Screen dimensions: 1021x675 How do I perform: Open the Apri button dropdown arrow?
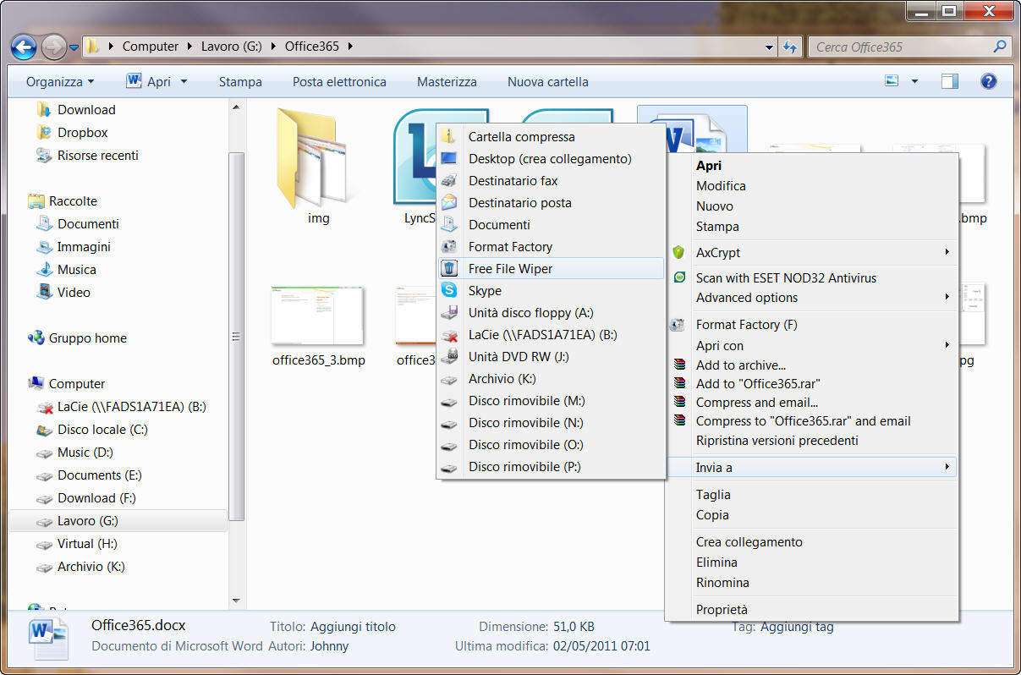pos(184,82)
